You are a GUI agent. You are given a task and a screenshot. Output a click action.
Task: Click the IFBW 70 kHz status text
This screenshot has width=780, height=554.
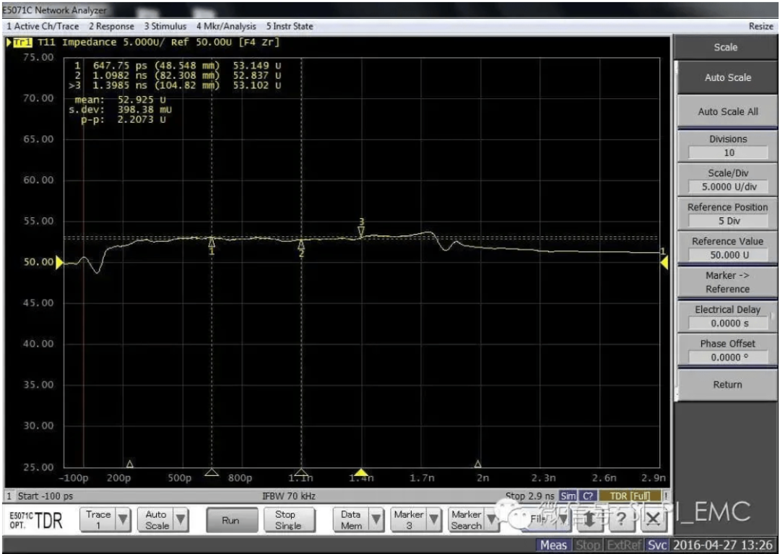coord(288,496)
